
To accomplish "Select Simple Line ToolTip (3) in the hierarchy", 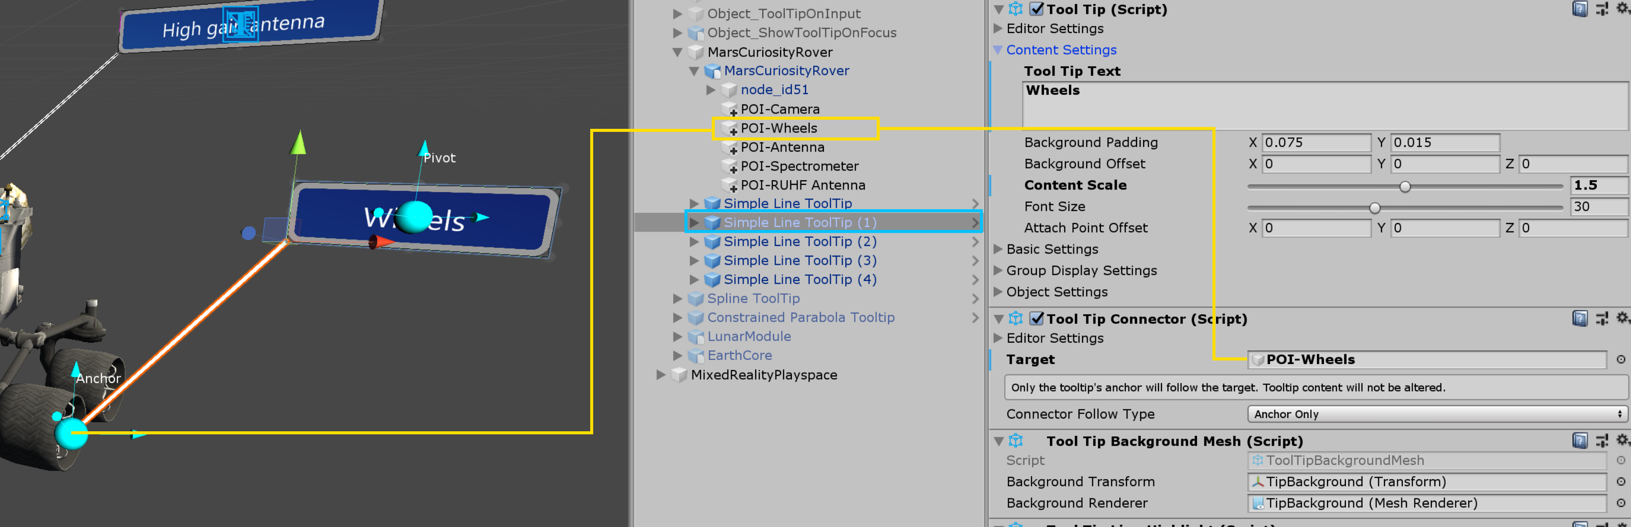I will click(x=800, y=260).
